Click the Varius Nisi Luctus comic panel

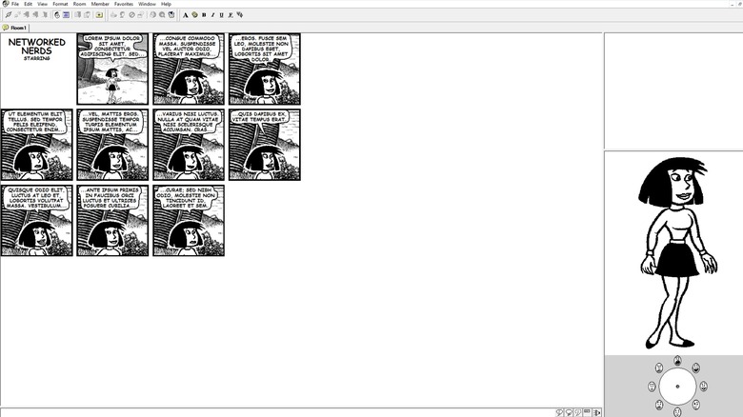point(189,145)
